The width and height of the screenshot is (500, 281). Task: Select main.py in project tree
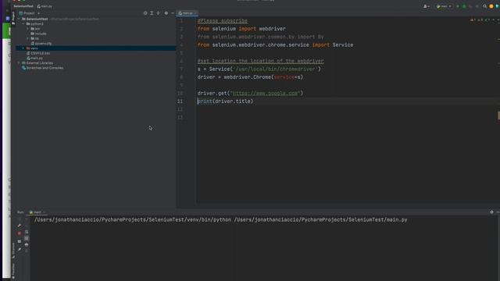pos(34,58)
